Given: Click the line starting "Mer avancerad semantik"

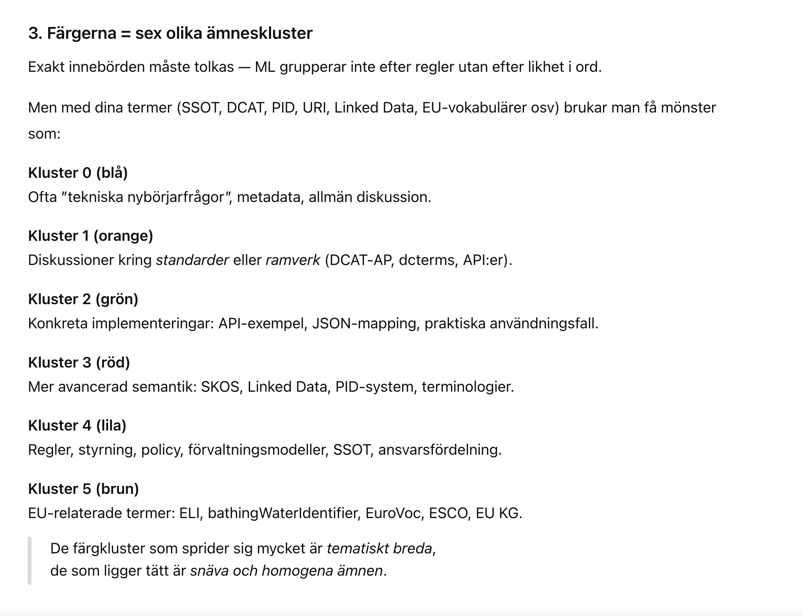Looking at the screenshot, I should click(271, 387).
